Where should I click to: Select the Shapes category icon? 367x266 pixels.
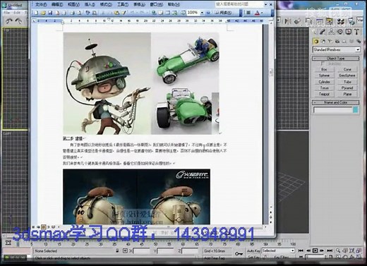point(323,42)
